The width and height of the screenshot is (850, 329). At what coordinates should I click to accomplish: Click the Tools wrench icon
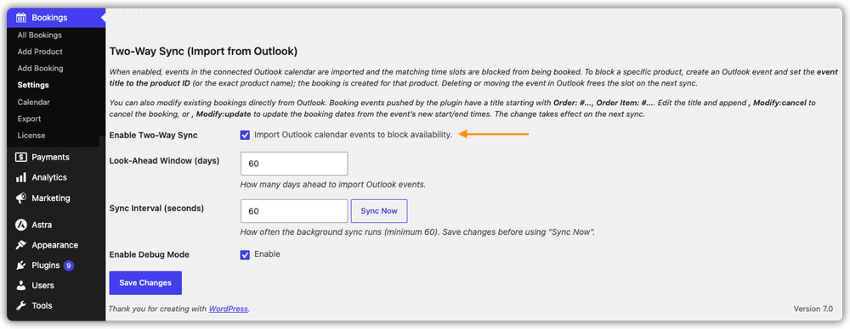pyautogui.click(x=21, y=306)
